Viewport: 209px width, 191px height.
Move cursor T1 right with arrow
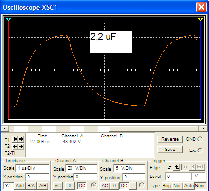21,139
